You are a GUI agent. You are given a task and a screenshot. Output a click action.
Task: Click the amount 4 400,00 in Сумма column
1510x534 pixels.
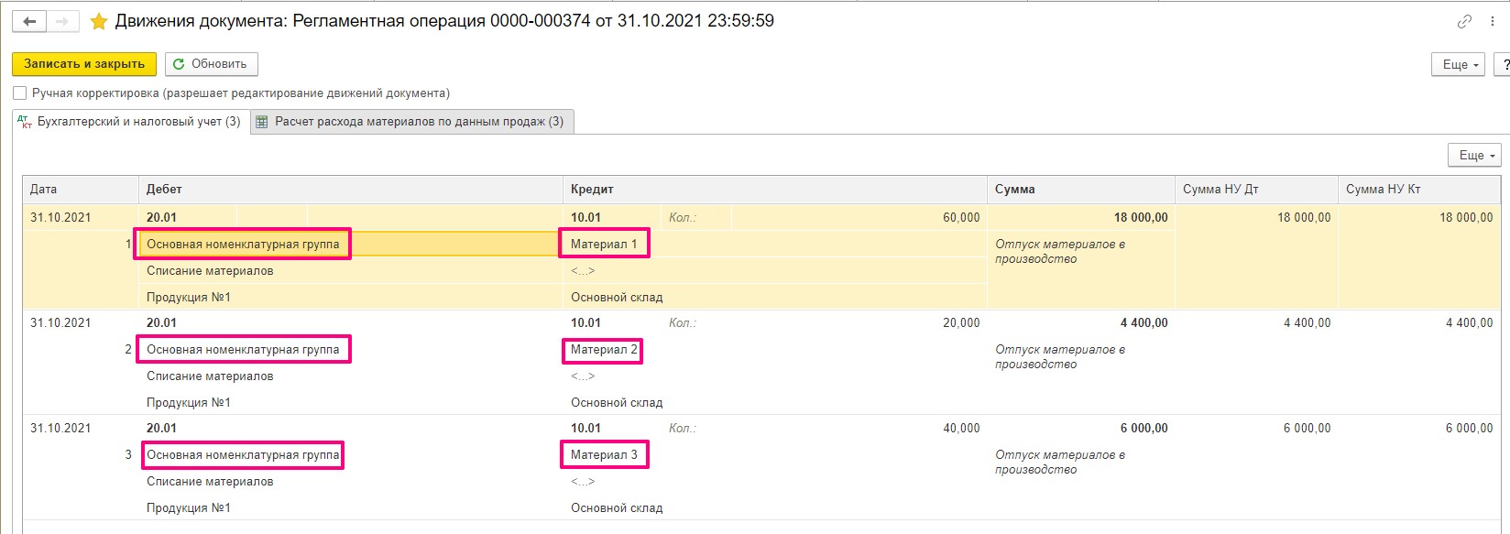[x=1143, y=323]
